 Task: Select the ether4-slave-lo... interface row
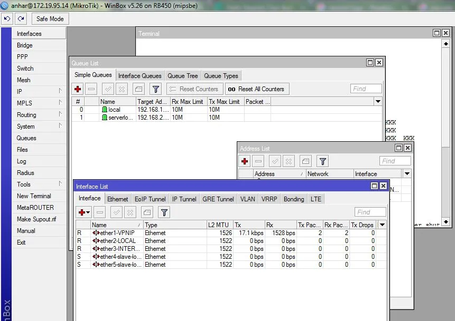[x=231, y=257]
